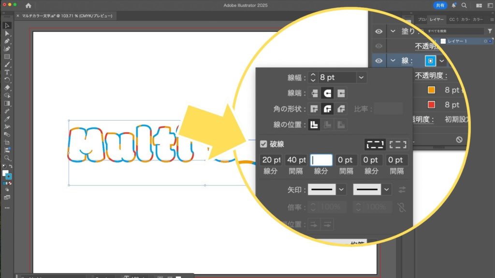Viewport: 495px width, 278px height.
Task: Click the orange stroke color swatch
Action: (x=431, y=90)
